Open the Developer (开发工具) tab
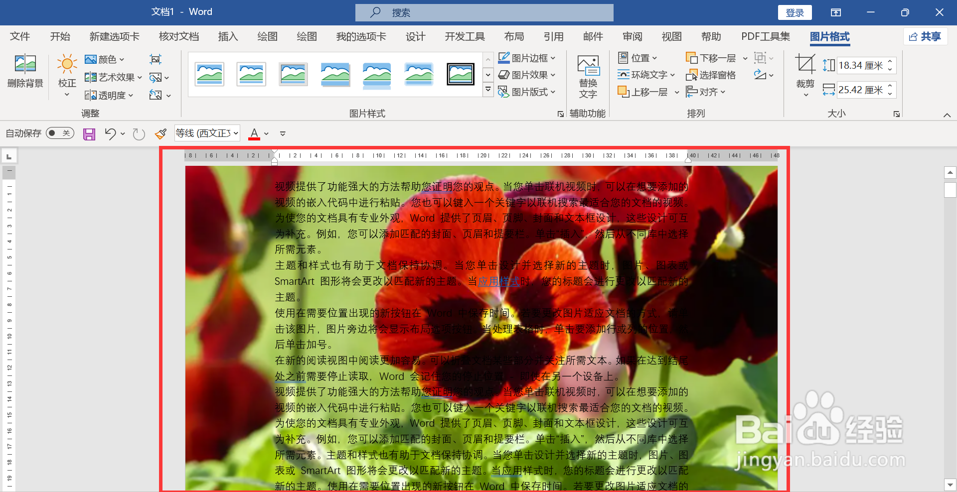957x492 pixels. pos(465,36)
